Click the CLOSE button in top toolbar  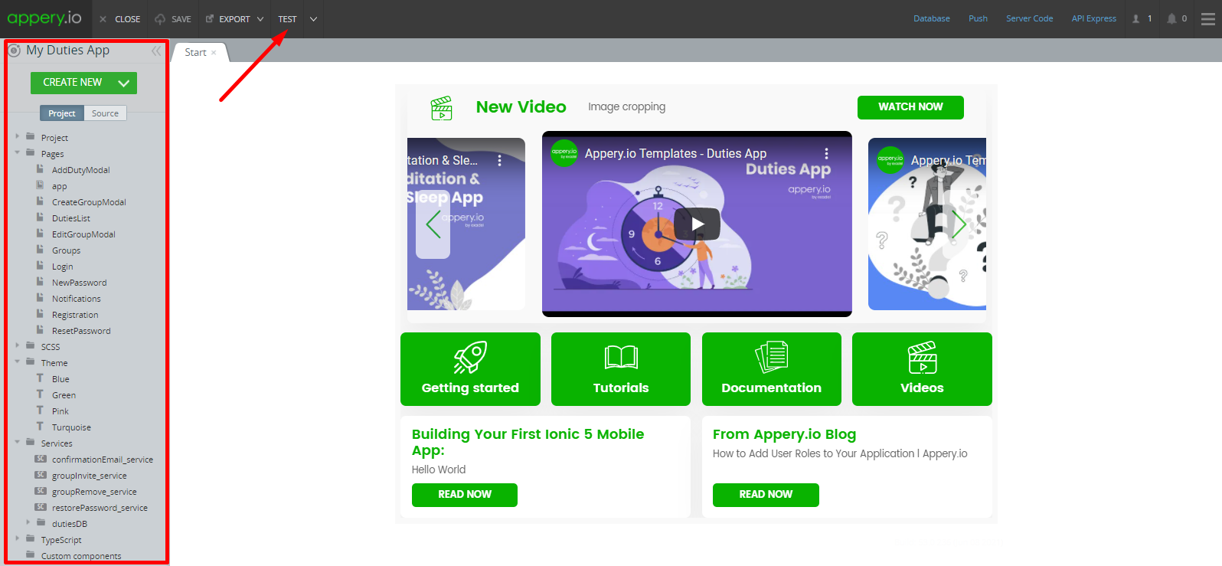120,19
